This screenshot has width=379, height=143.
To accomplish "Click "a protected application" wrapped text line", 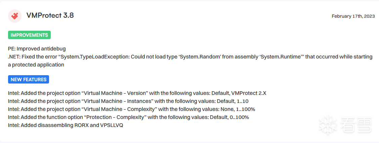I will 36,65.
